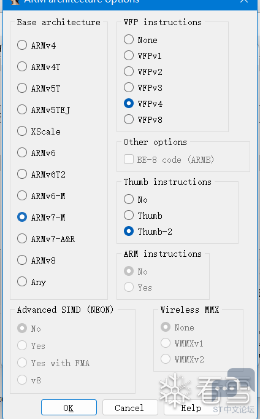The image size is (260, 419).
Task: Click the OK button
Action: [x=69, y=407]
